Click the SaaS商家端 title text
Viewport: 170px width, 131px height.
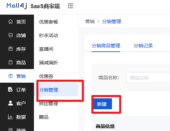pyautogui.click(x=45, y=6)
